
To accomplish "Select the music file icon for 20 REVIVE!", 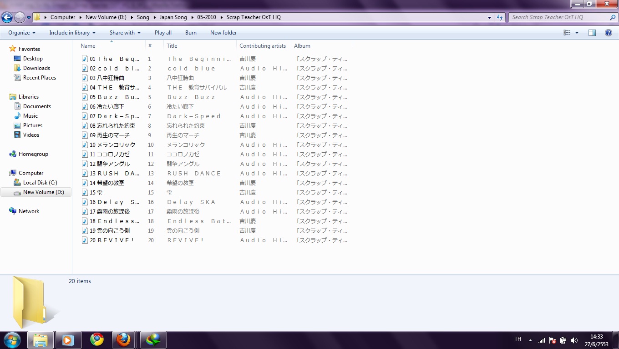I will tap(85, 240).
